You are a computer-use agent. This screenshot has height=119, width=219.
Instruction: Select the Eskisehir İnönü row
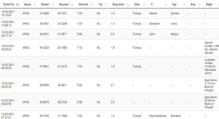click(x=109, y=24)
